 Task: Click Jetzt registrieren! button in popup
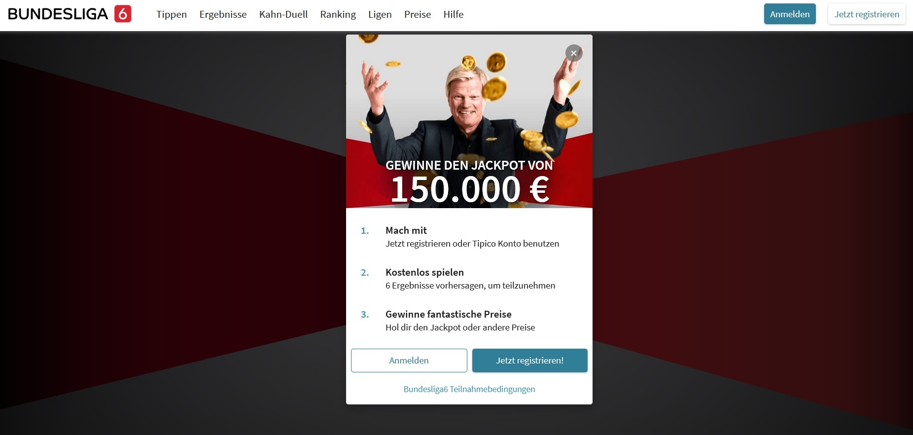coord(530,361)
